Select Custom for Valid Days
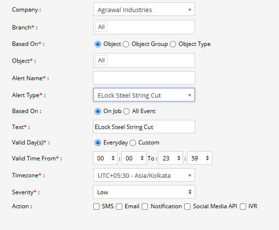The height and width of the screenshot is (230, 279). (x=133, y=143)
